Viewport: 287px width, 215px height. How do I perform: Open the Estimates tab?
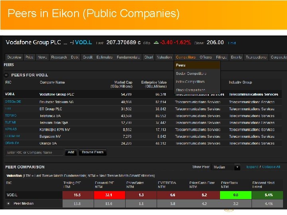[104, 57]
